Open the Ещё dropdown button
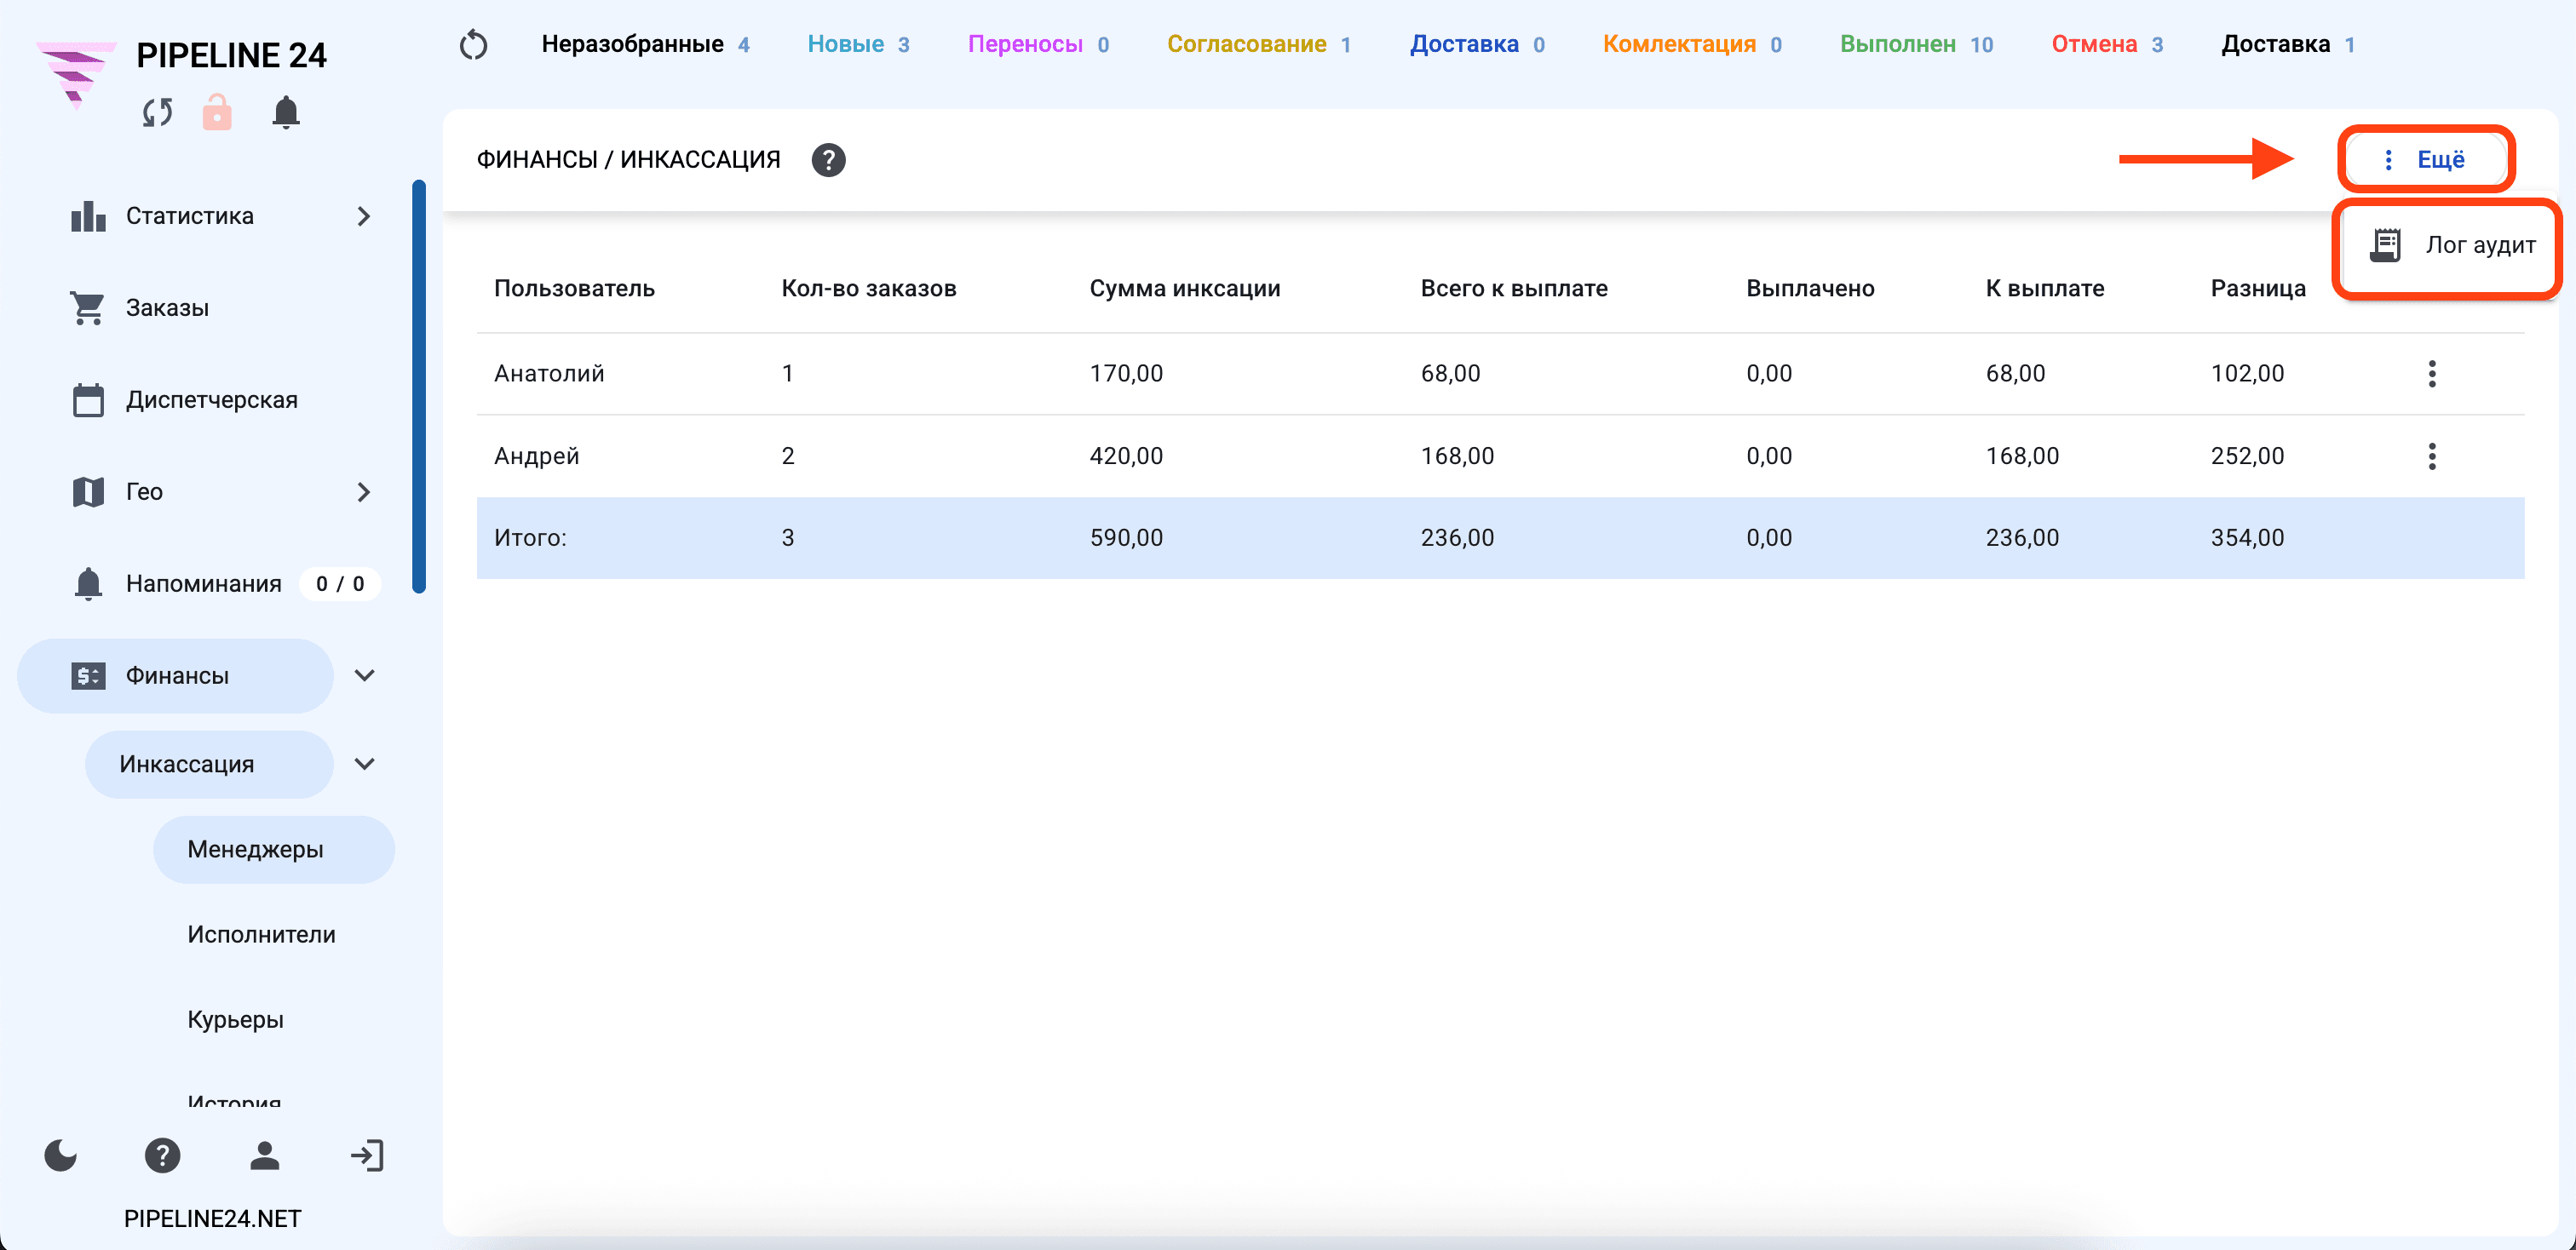The height and width of the screenshot is (1250, 2576). pos(2424,159)
